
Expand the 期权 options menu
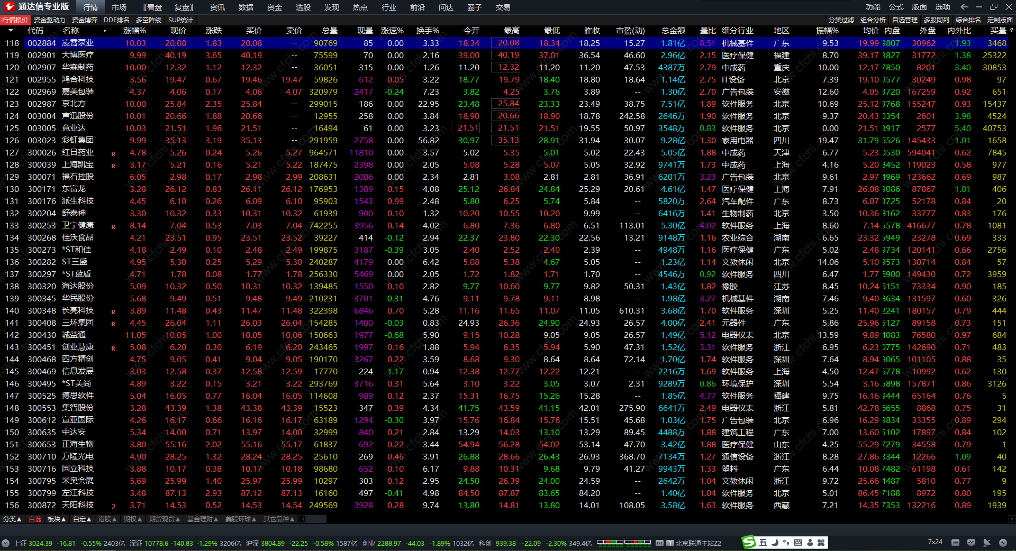tap(133, 519)
